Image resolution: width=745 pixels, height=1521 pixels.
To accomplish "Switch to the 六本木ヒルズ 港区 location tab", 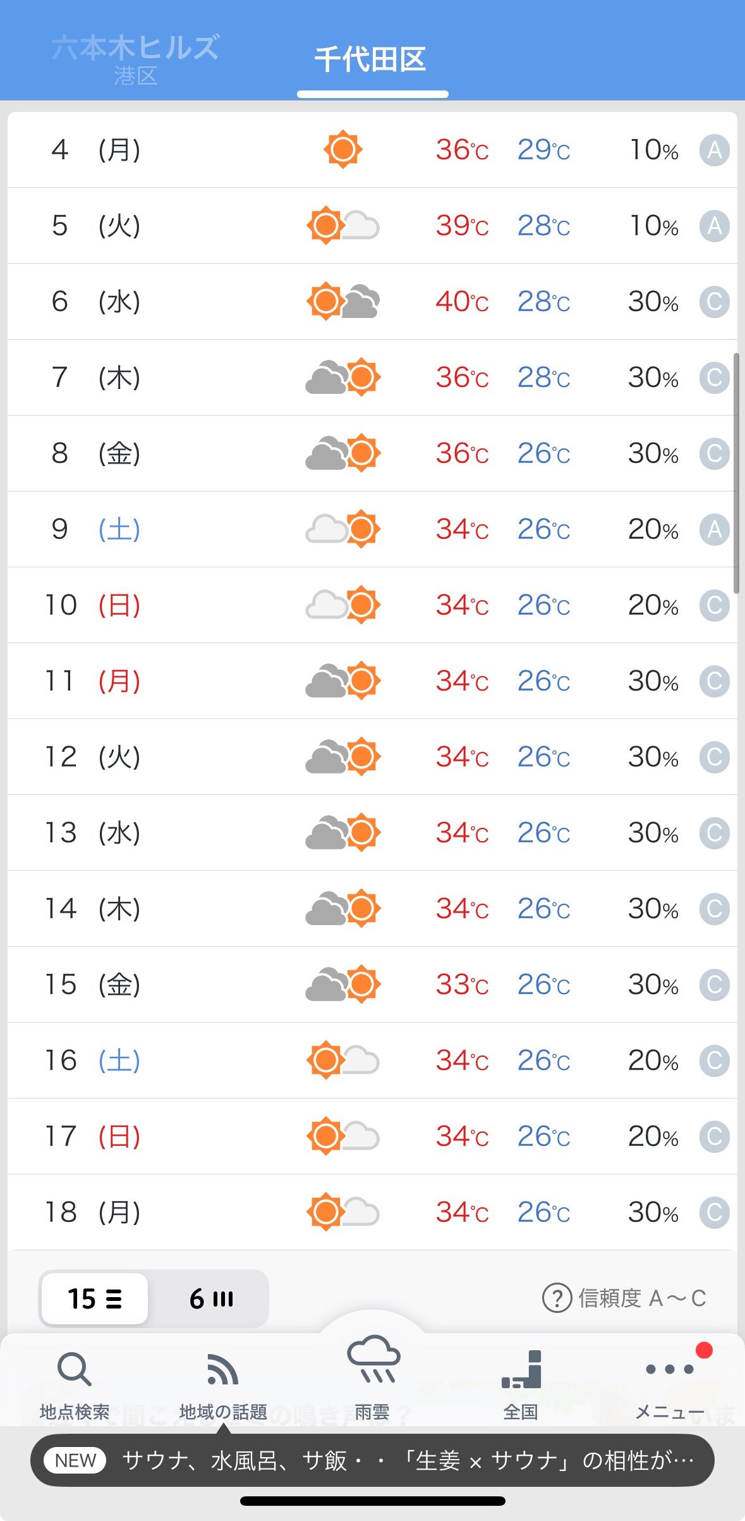I will click(135, 58).
